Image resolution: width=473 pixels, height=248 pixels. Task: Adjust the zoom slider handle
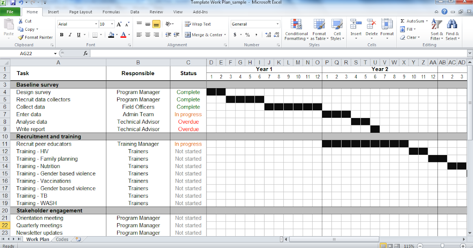442,246
